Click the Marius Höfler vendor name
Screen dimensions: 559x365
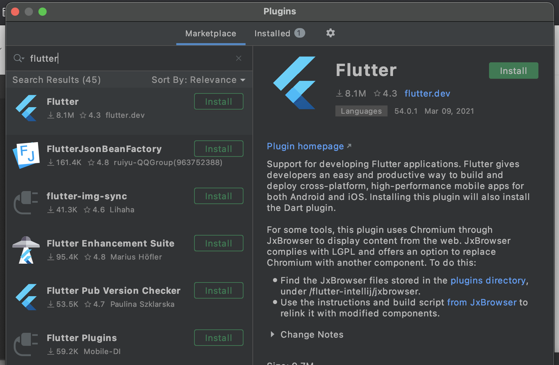coord(136,257)
